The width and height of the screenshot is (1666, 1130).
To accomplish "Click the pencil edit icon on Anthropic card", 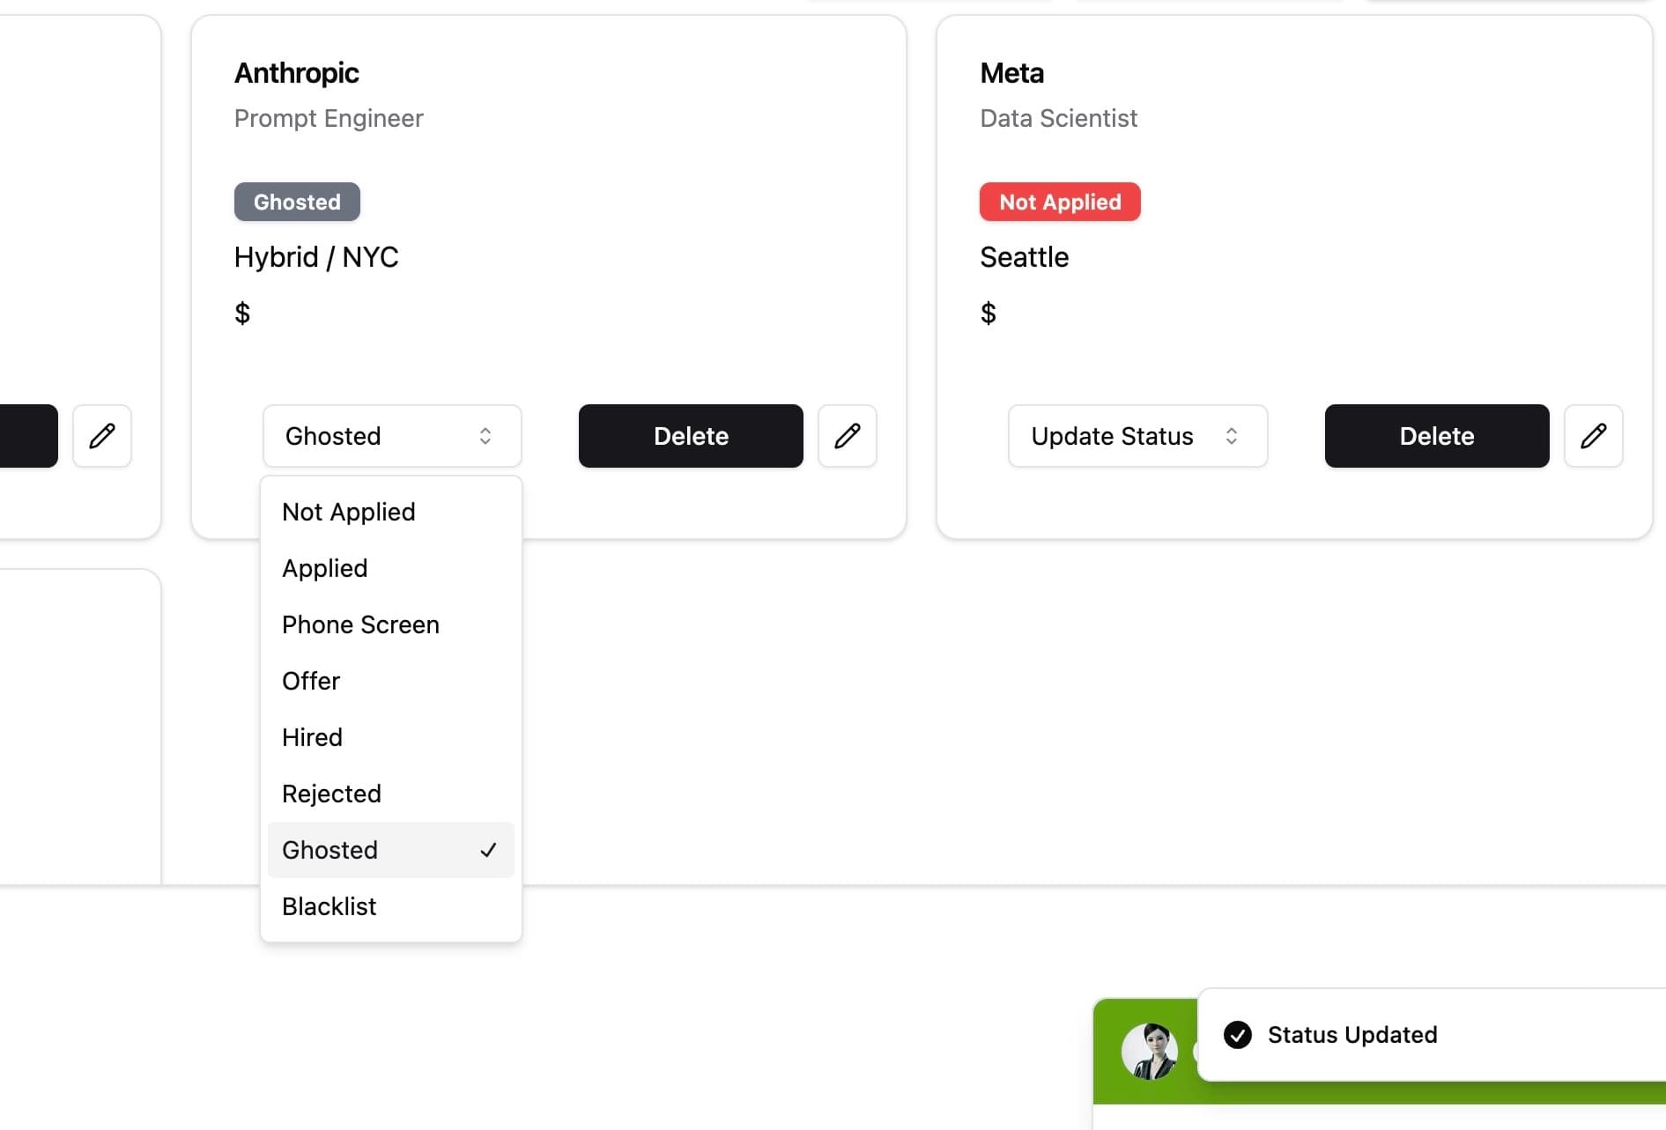I will pyautogui.click(x=848, y=436).
